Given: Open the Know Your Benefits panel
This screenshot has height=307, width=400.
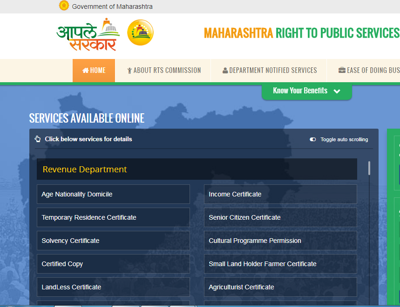Looking at the screenshot, I should point(300,91).
